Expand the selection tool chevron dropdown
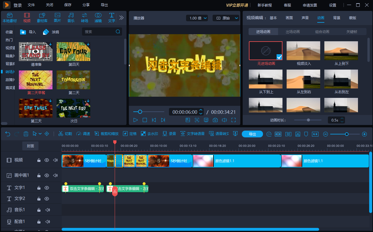The height and width of the screenshot is (232, 373). pyautogui.click(x=40, y=134)
